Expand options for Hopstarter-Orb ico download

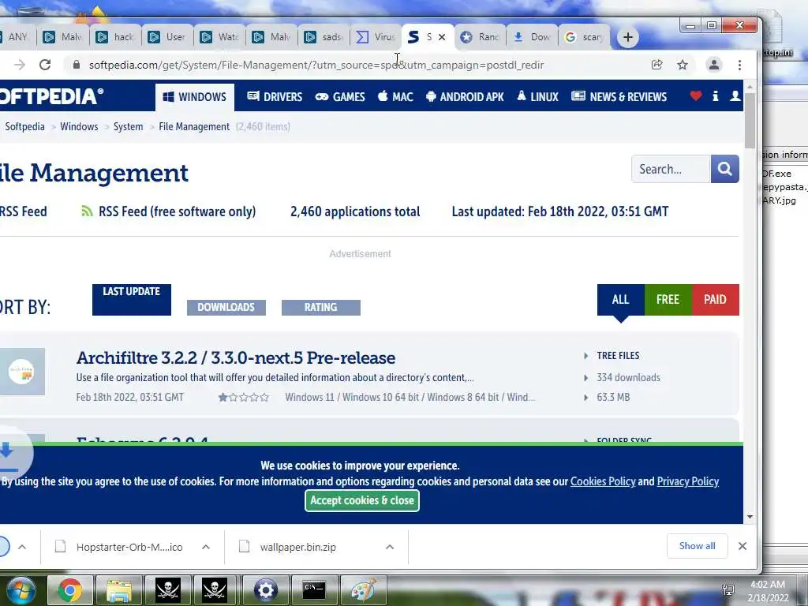[206, 547]
